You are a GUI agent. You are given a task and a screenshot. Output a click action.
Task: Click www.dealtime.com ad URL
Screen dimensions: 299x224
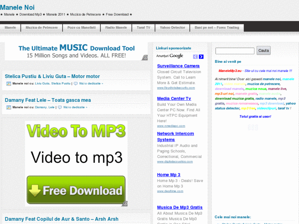(170, 191)
